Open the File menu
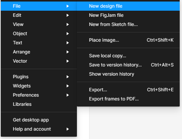The width and height of the screenshot is (182, 139). point(39,6)
